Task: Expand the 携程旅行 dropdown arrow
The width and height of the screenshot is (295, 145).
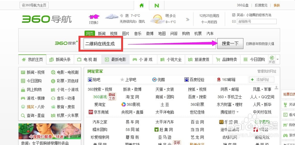Action: pyautogui.click(x=237, y=112)
